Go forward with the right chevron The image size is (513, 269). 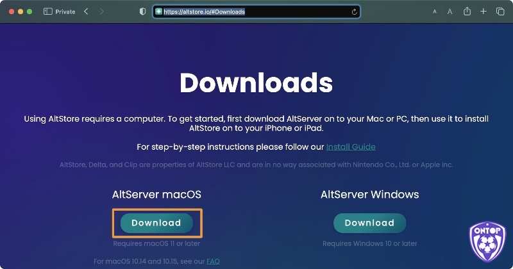(102, 12)
